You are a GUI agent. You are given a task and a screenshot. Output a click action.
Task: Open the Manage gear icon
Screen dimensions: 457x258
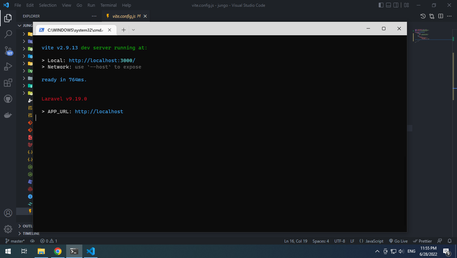point(8,229)
